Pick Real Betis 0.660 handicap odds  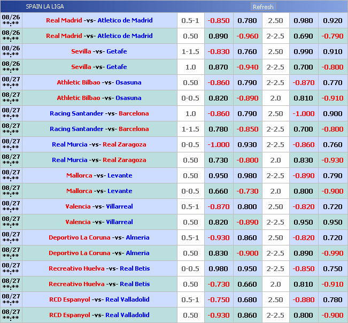(247, 284)
